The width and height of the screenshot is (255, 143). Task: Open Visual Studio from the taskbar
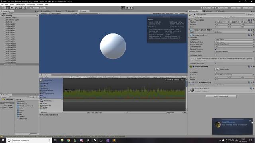pos(108,140)
